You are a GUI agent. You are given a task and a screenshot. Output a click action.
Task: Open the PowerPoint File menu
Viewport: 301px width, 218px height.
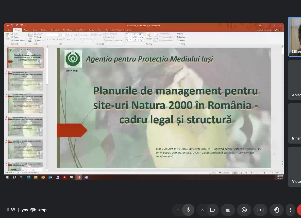click(x=8, y=30)
